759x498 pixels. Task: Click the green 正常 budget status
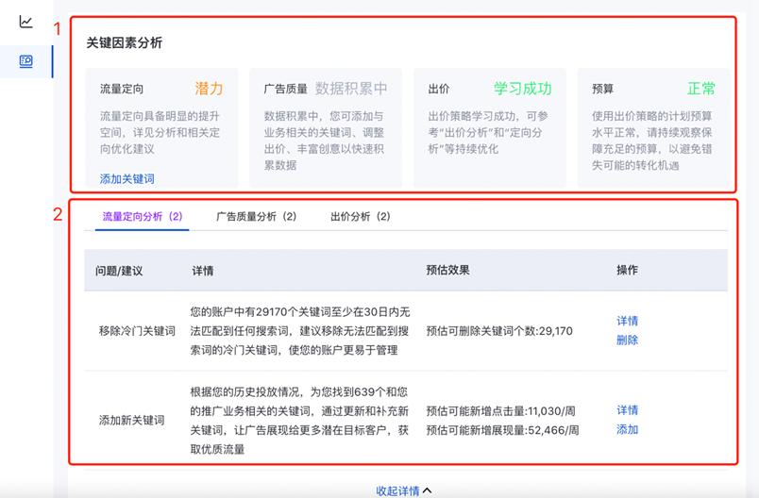tap(700, 89)
